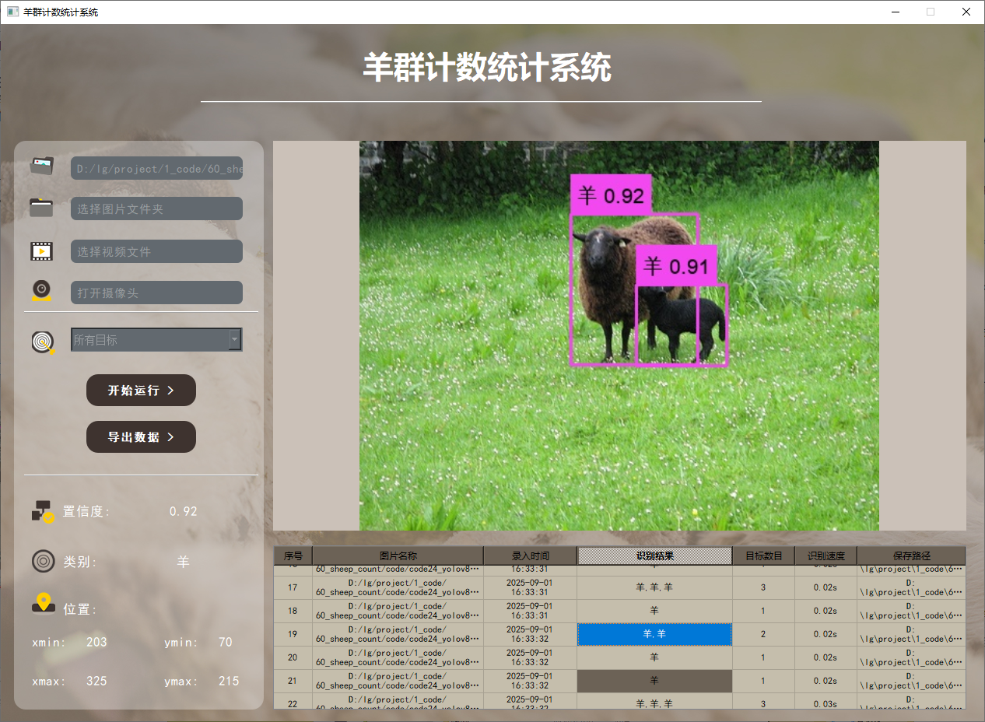Sort table by 序号 column header
Image resolution: width=985 pixels, height=722 pixels.
point(293,556)
